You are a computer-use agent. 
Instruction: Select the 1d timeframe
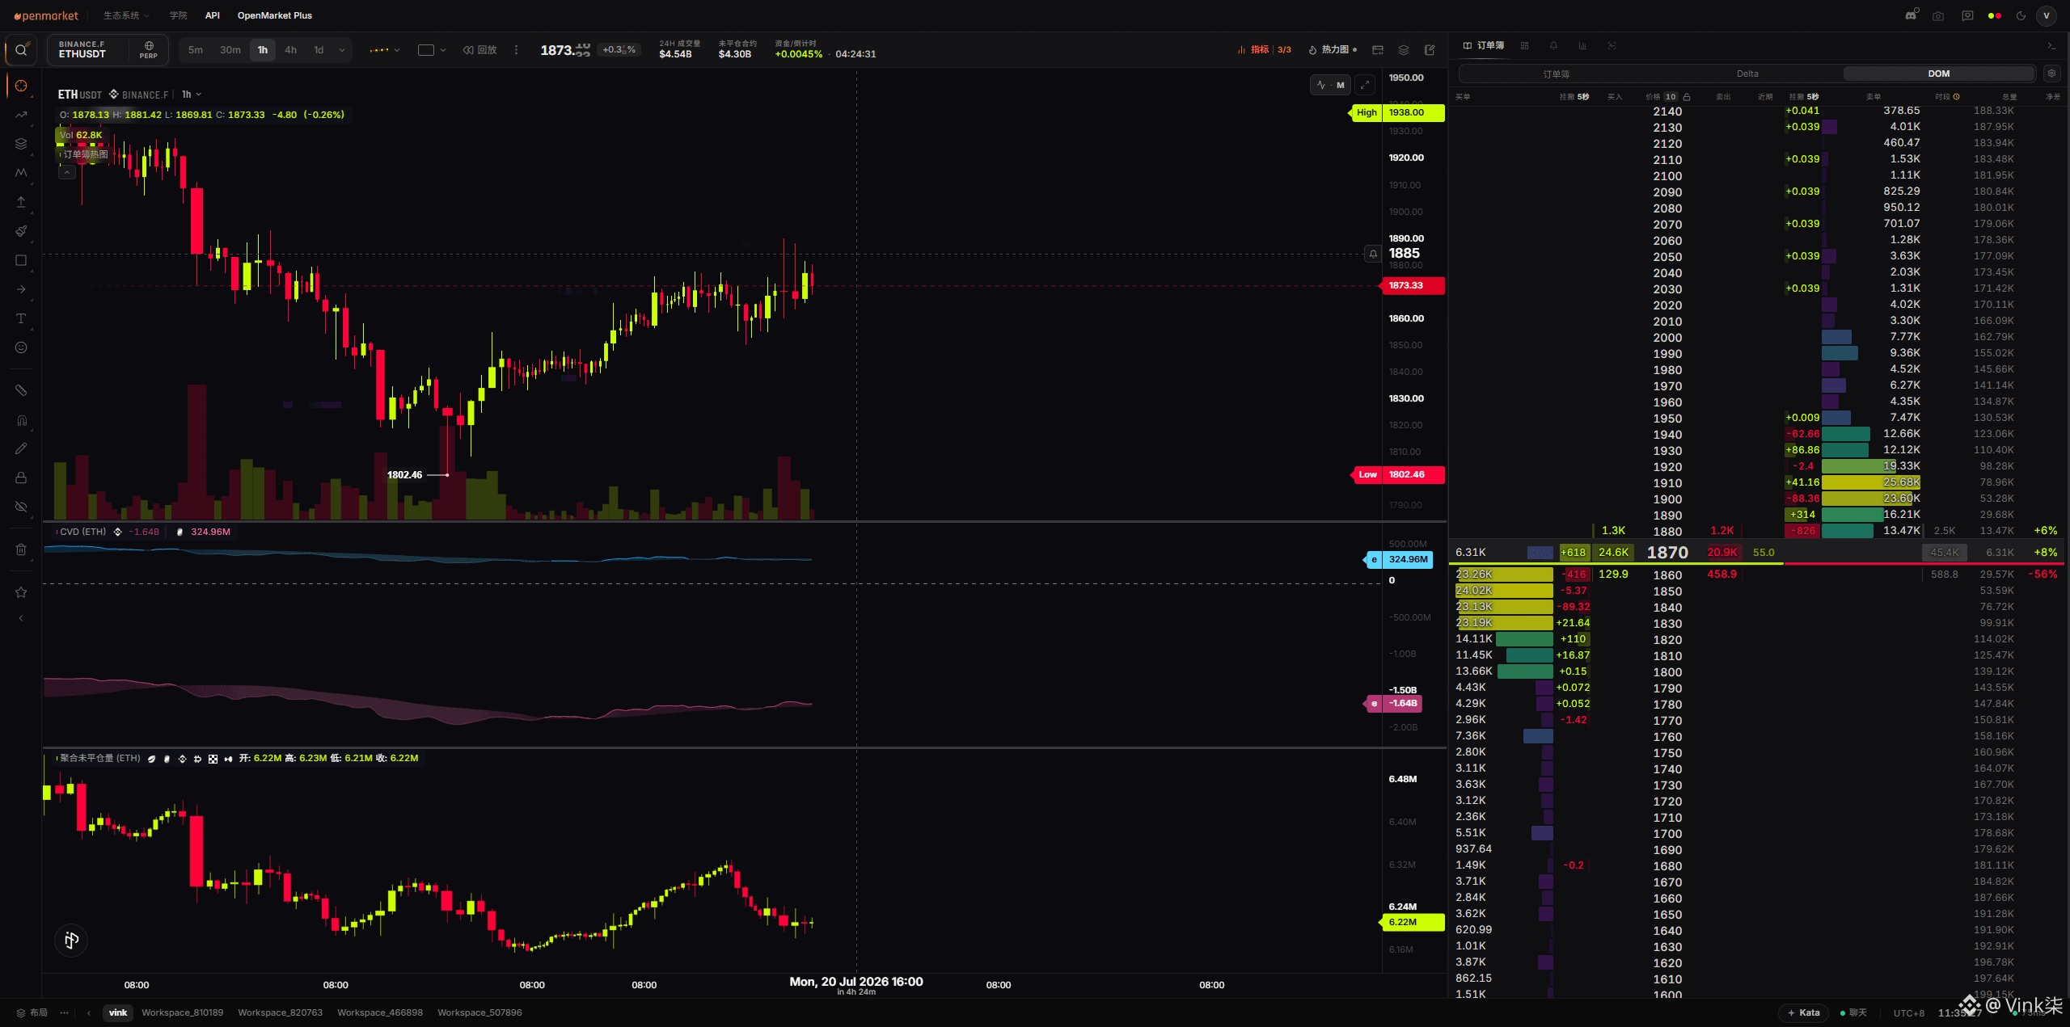point(319,50)
